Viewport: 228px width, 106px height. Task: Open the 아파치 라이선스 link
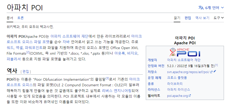pyautogui.click(x=179, y=90)
